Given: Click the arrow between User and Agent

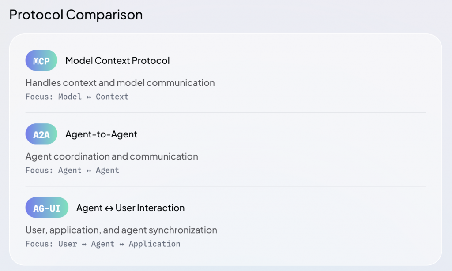Looking at the screenshot, I should (x=84, y=244).
